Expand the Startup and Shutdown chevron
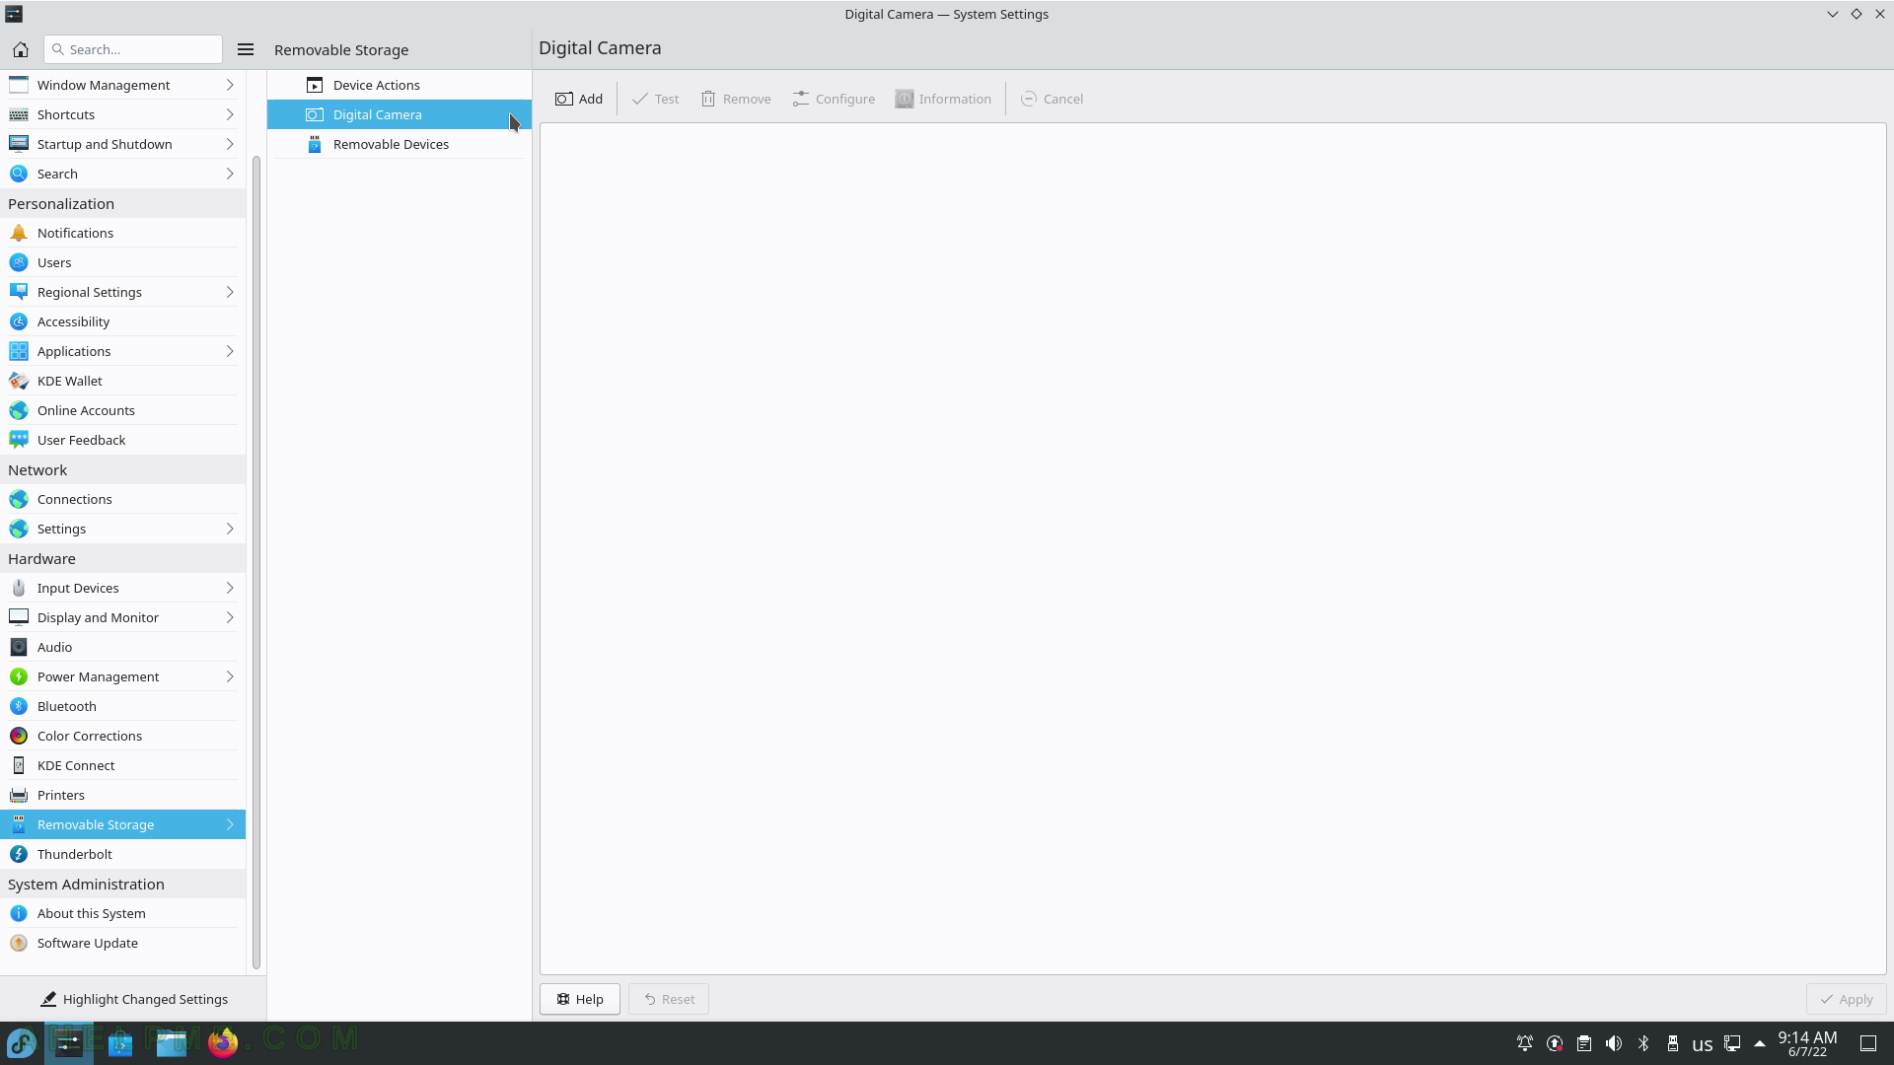The height and width of the screenshot is (1065, 1894). tap(230, 144)
